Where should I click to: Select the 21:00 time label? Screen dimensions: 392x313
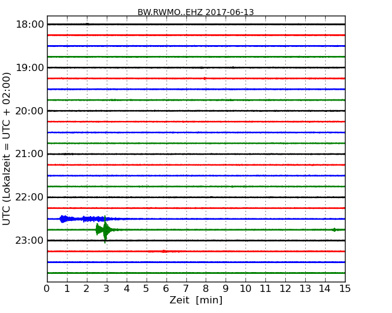30,154
